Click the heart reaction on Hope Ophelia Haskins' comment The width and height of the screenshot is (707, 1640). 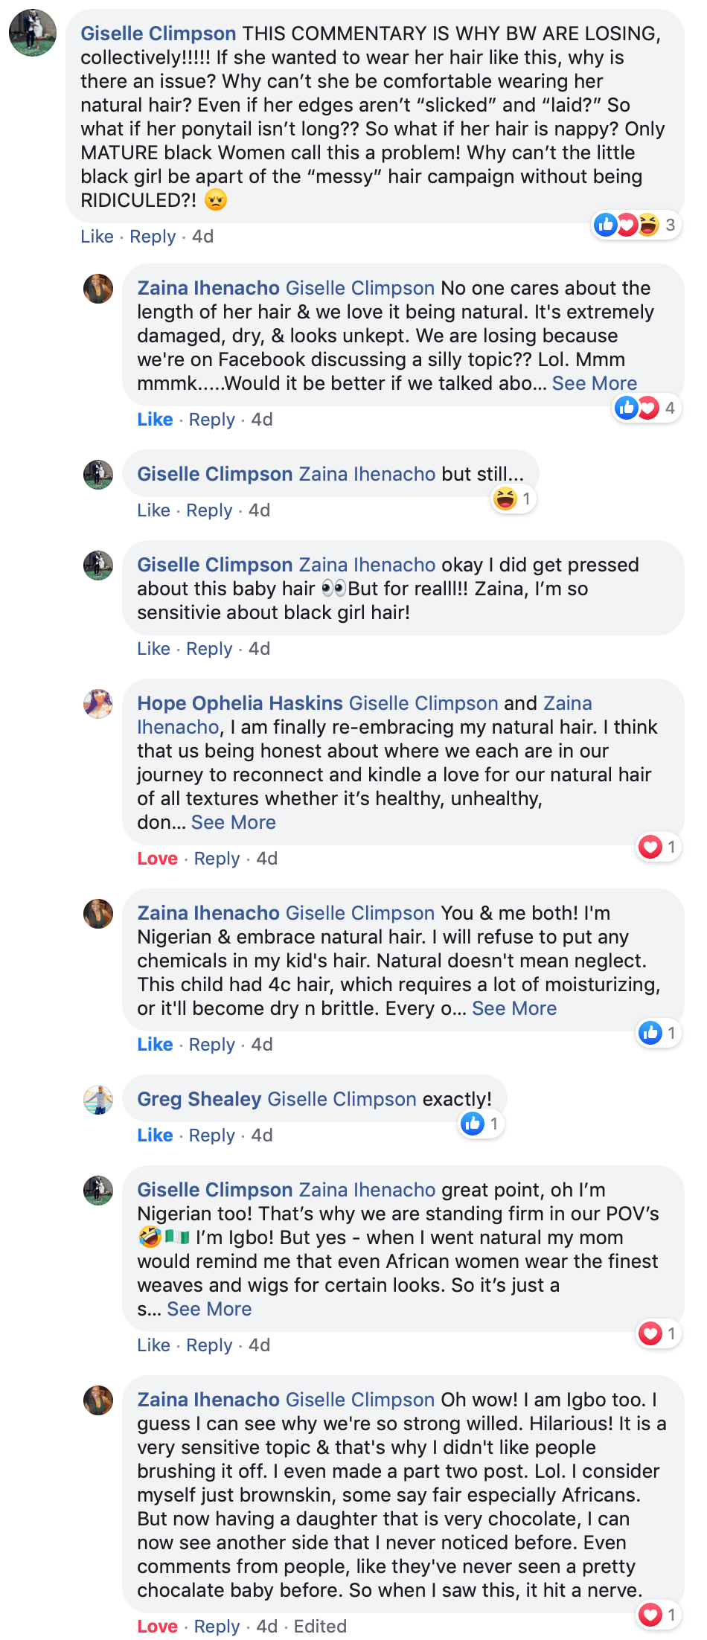point(650,847)
